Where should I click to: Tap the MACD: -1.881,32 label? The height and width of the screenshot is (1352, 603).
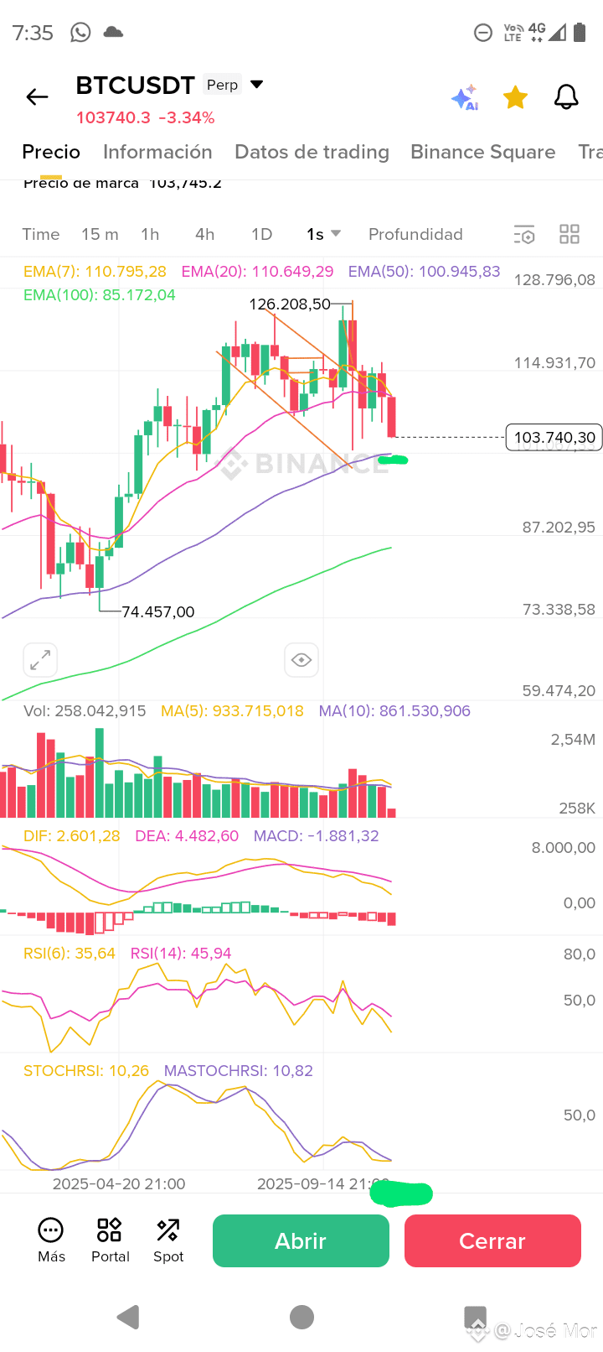[x=316, y=836]
